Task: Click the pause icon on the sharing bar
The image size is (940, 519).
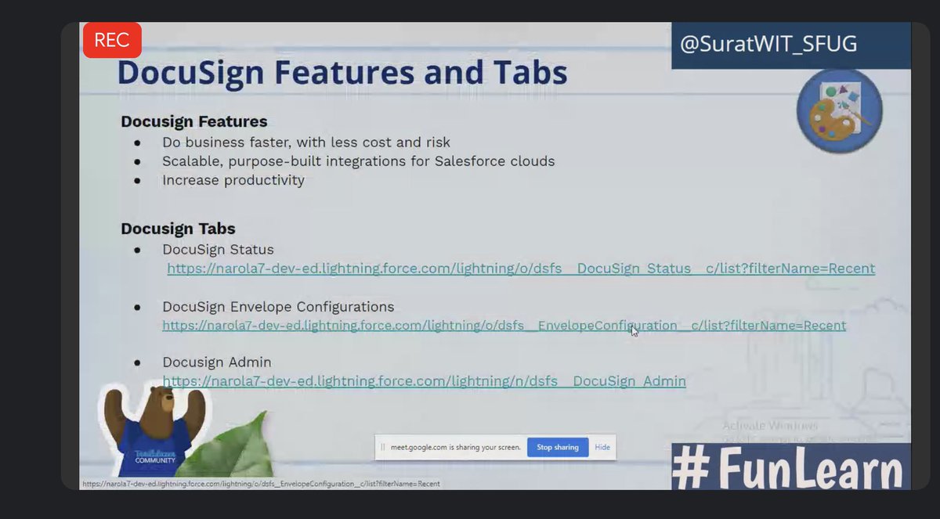Action: 381,447
